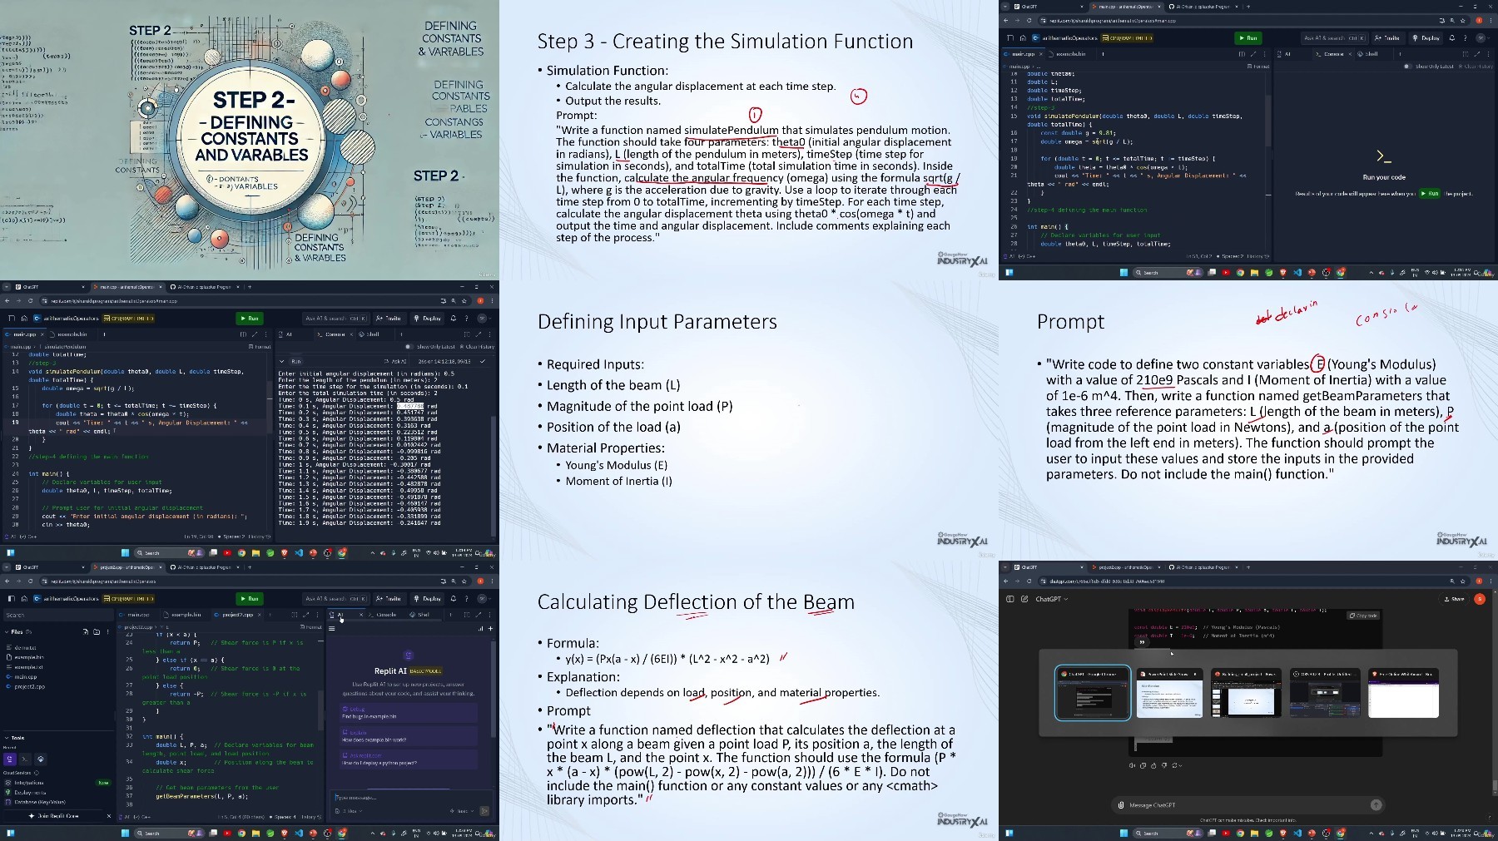Click Copy code on the ChatGPT code block
The image size is (1498, 841).
click(x=1362, y=616)
